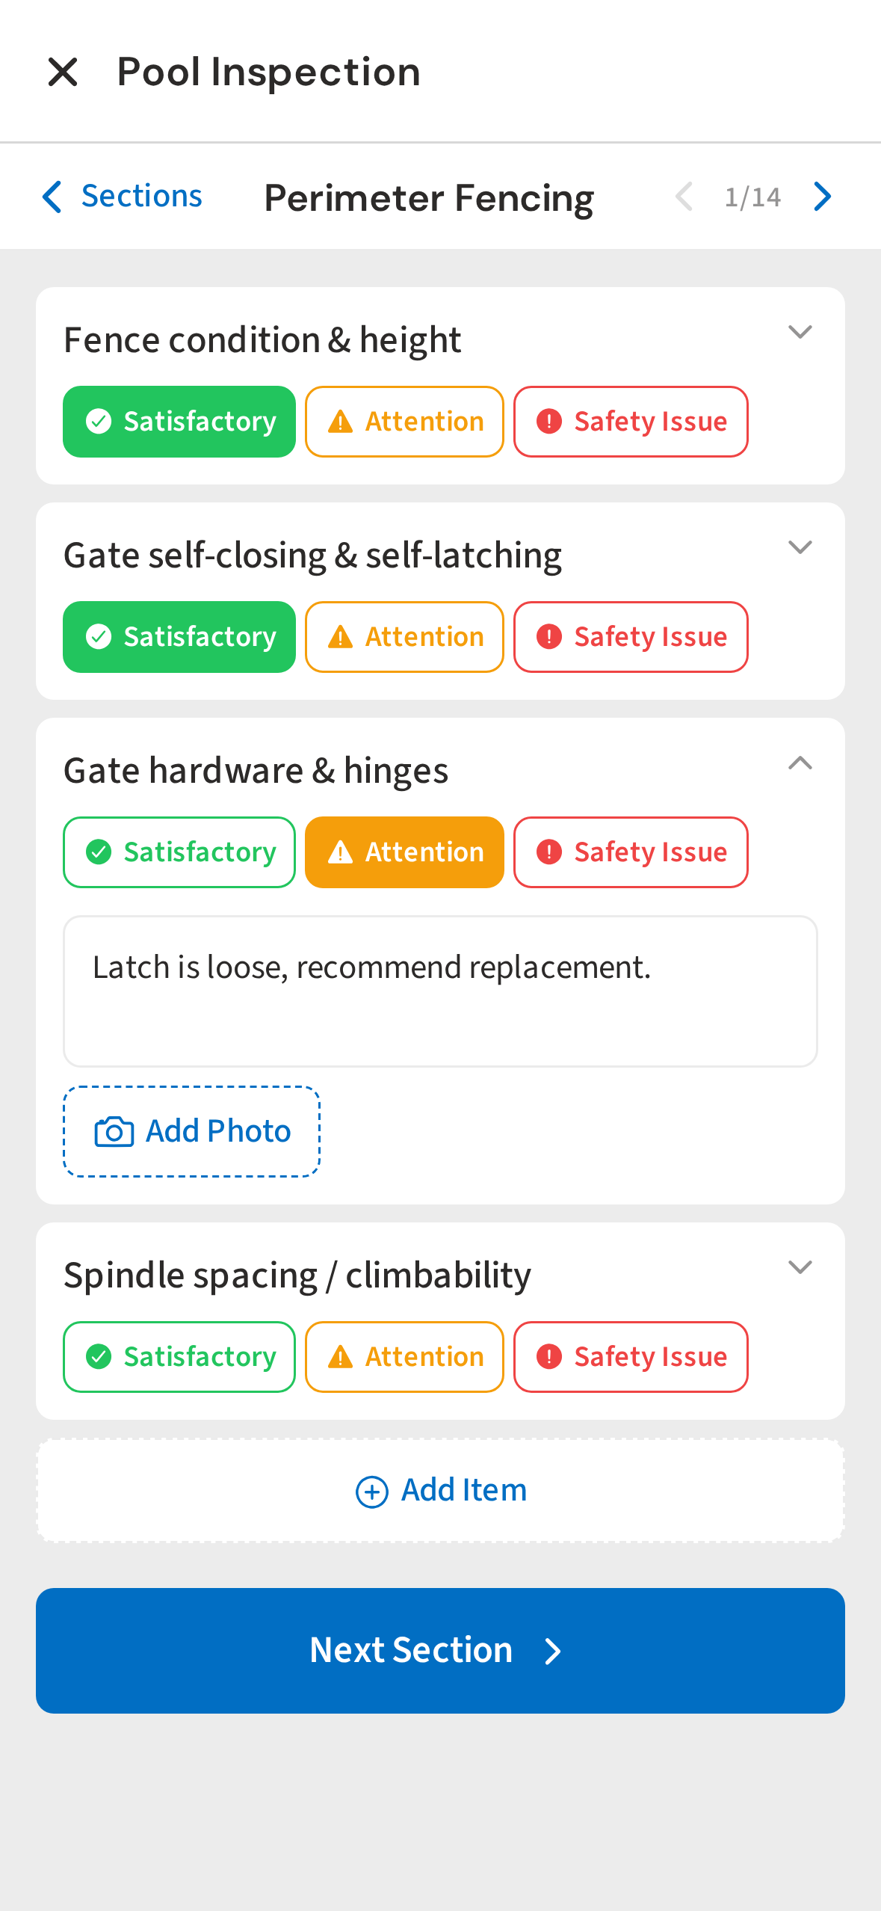Tap the Gate self-closing Safety Issue warning icon
This screenshot has width=881, height=1911.
click(x=549, y=637)
